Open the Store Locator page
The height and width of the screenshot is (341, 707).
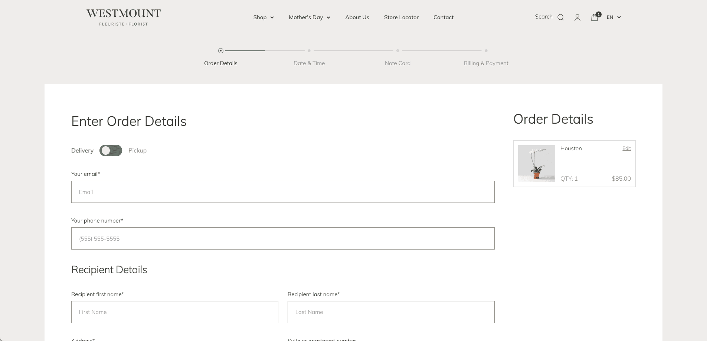pos(401,17)
